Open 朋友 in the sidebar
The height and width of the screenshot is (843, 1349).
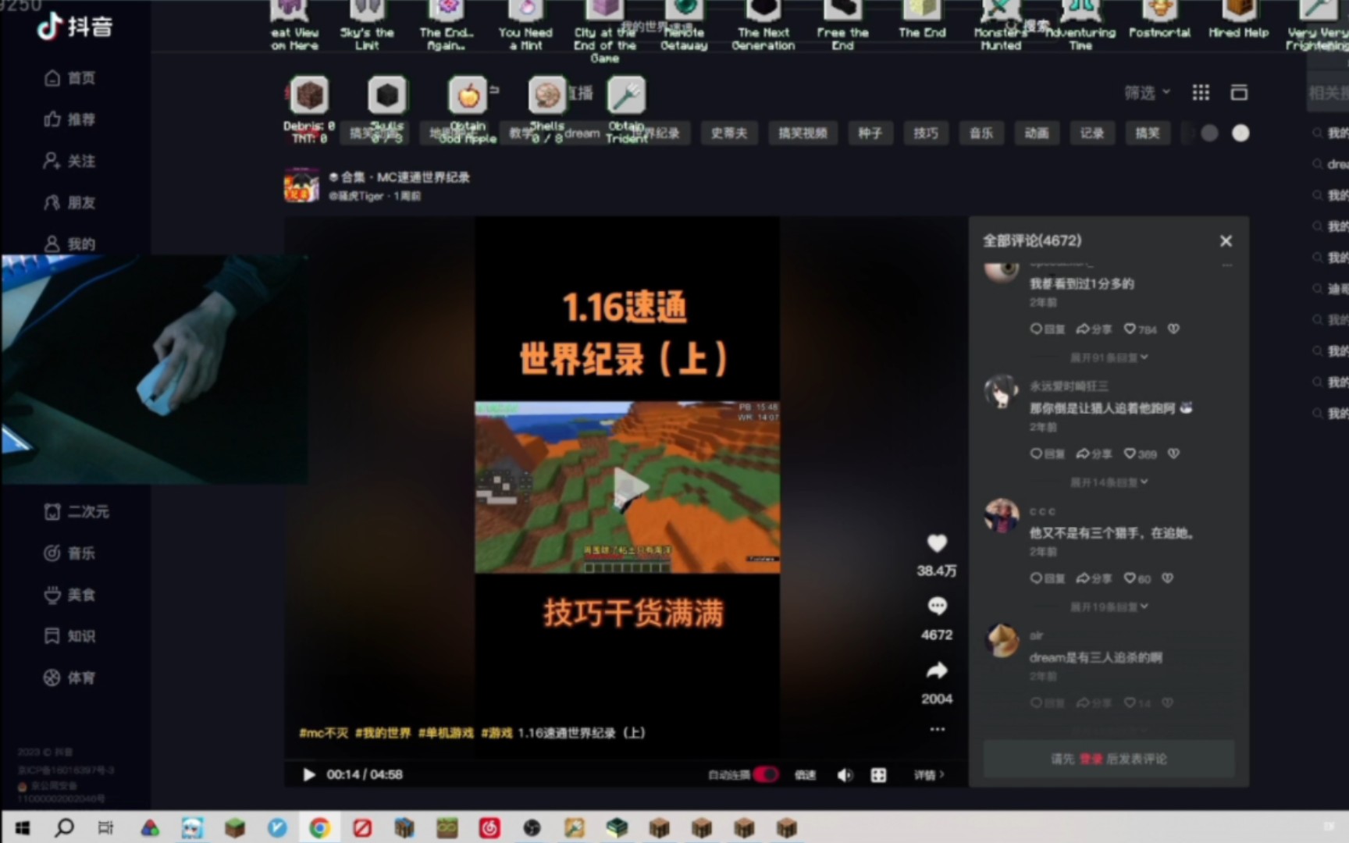pyautogui.click(x=69, y=203)
